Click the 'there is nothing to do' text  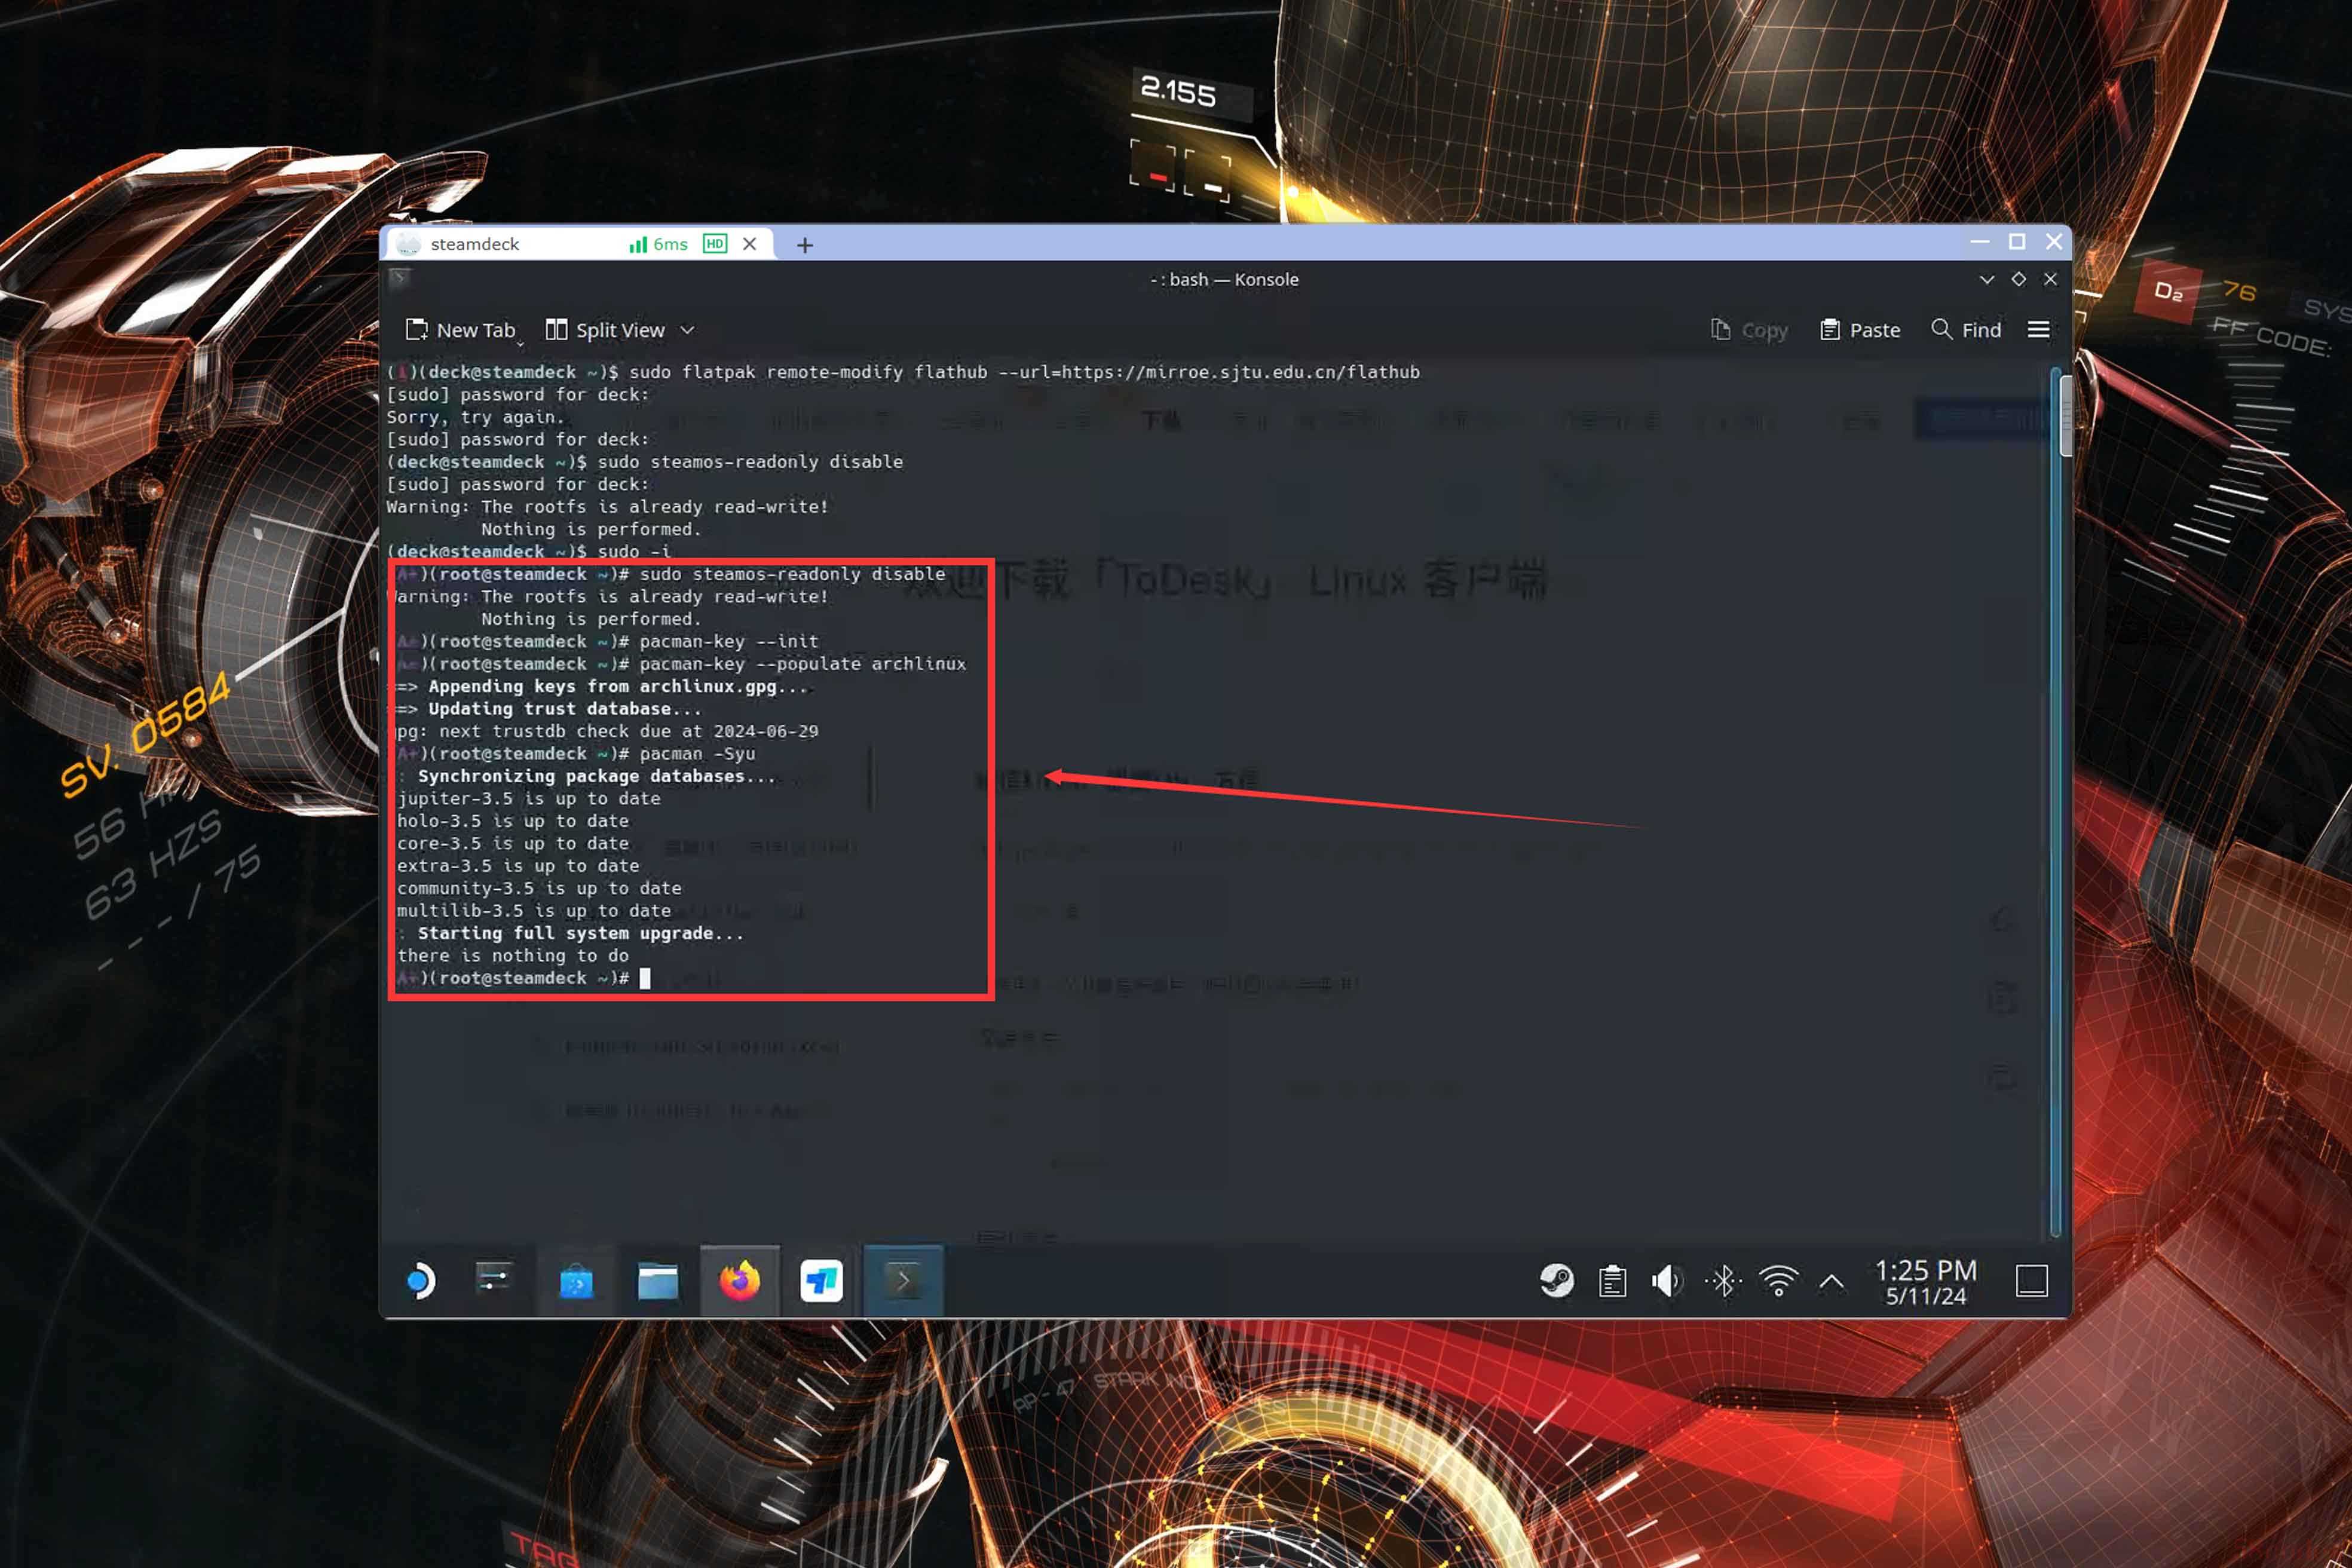click(513, 956)
